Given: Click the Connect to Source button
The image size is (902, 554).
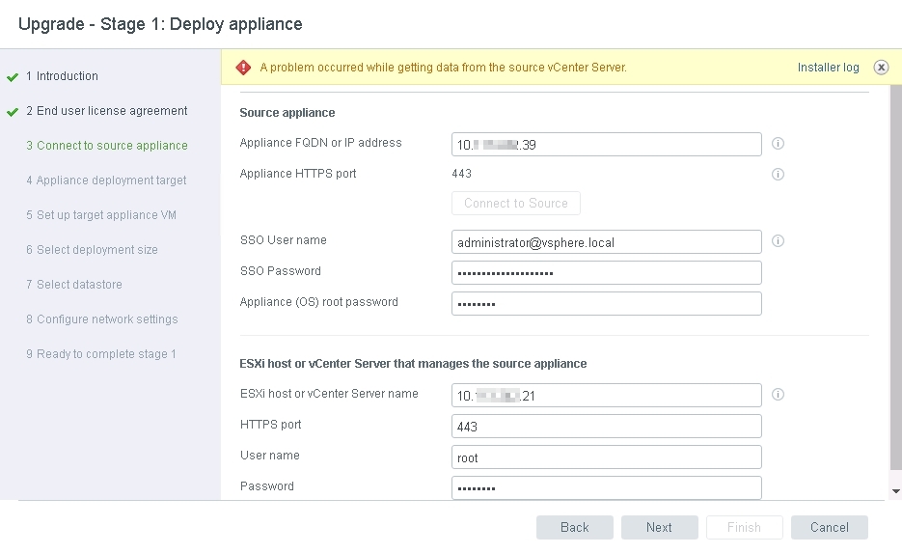Looking at the screenshot, I should coord(516,203).
